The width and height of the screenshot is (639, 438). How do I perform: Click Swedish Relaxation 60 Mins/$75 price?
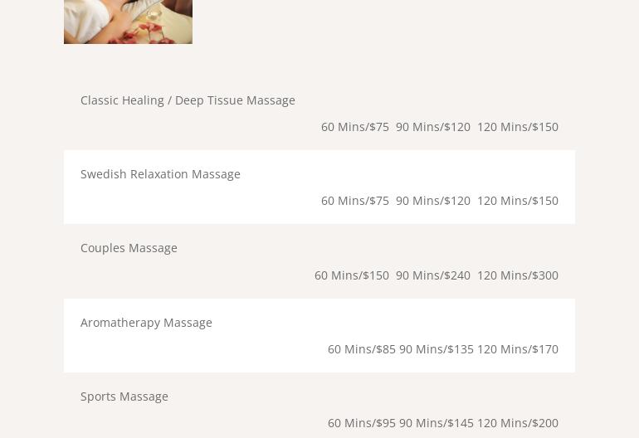tap(355, 201)
